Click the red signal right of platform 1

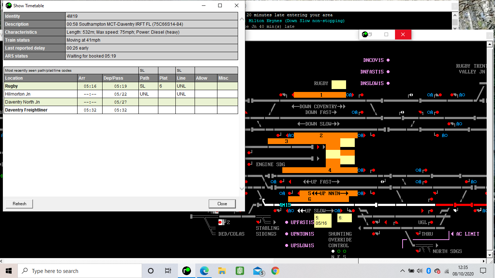pyautogui.click(x=362, y=95)
